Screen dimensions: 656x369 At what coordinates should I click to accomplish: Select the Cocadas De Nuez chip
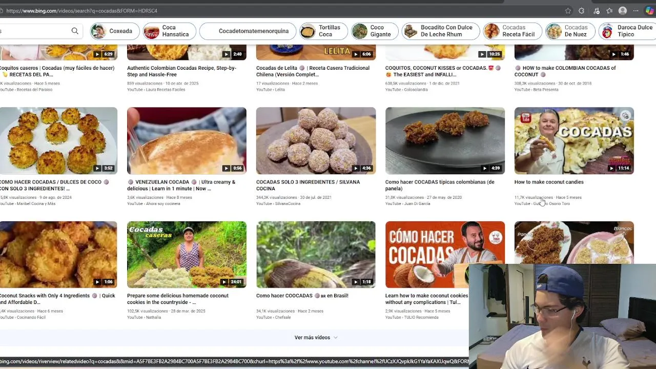coord(570,31)
